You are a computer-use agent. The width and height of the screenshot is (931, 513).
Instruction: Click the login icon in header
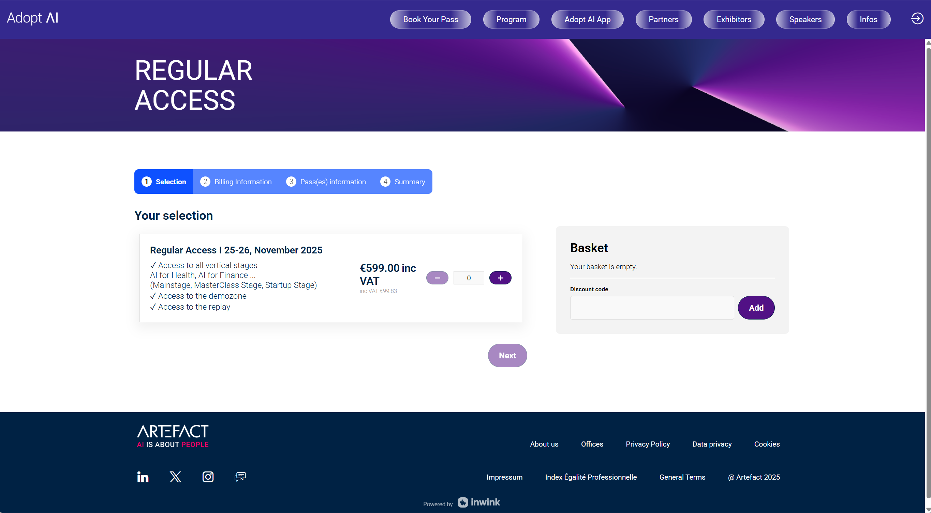click(917, 18)
